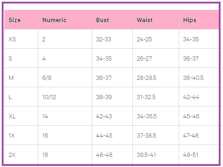This screenshot has height=167, width=223.
Task: Click the 1X size cell
Action: click(x=12, y=135)
